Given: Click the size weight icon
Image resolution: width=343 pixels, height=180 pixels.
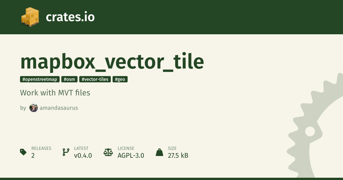Looking at the screenshot, I should tap(159, 152).
